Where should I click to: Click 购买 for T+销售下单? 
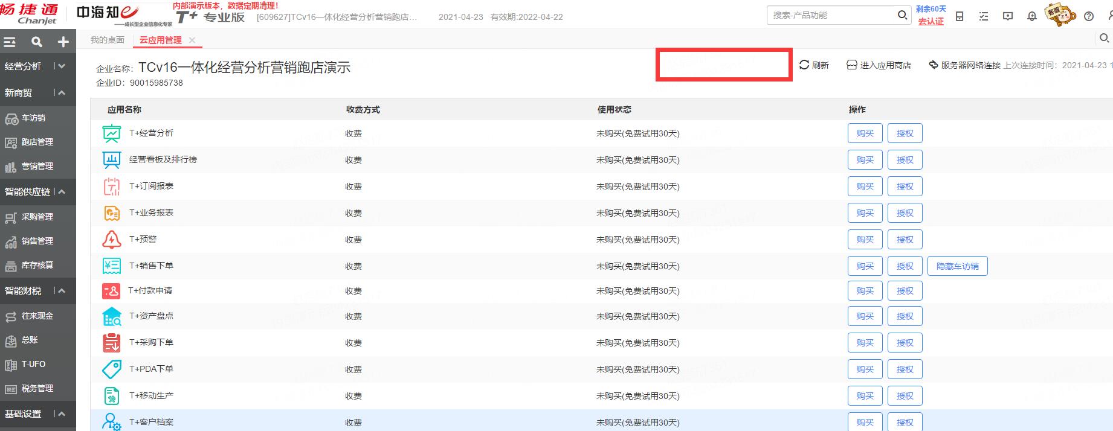865,266
